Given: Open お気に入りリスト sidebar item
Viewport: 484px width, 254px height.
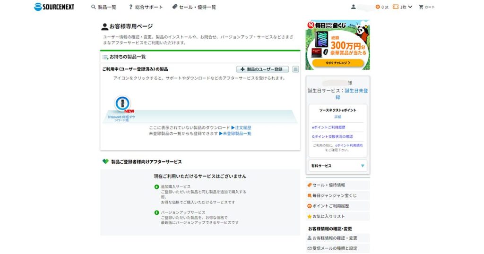Looking at the screenshot, I should (x=337, y=216).
